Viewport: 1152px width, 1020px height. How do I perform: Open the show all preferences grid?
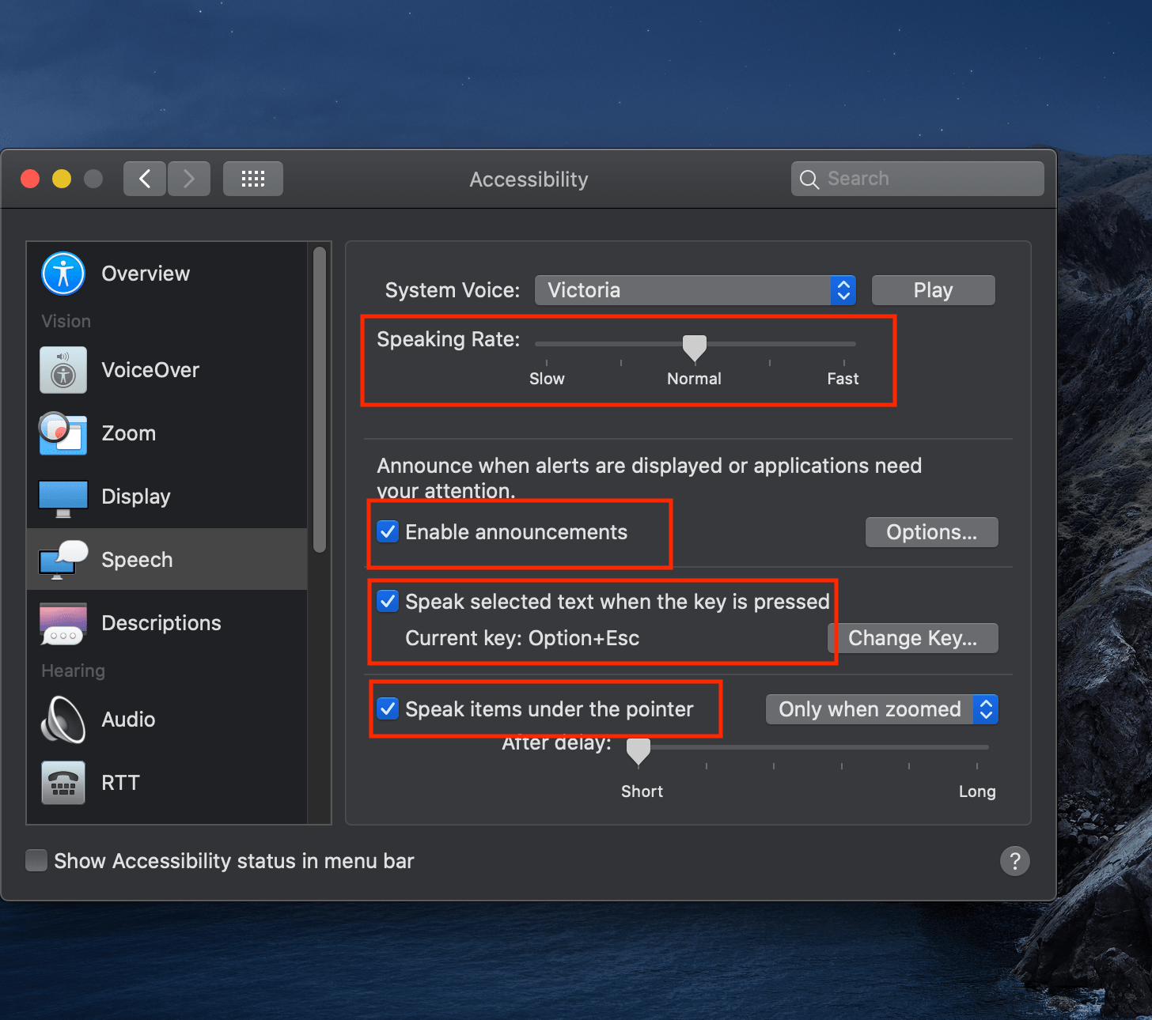[252, 179]
